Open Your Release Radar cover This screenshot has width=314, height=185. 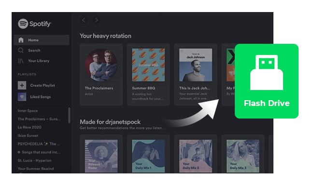(101, 156)
